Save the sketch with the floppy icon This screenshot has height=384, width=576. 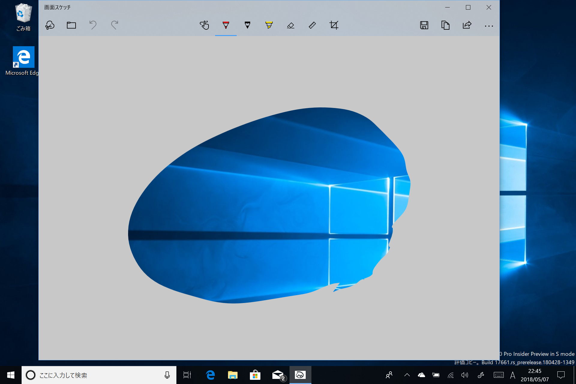(424, 25)
